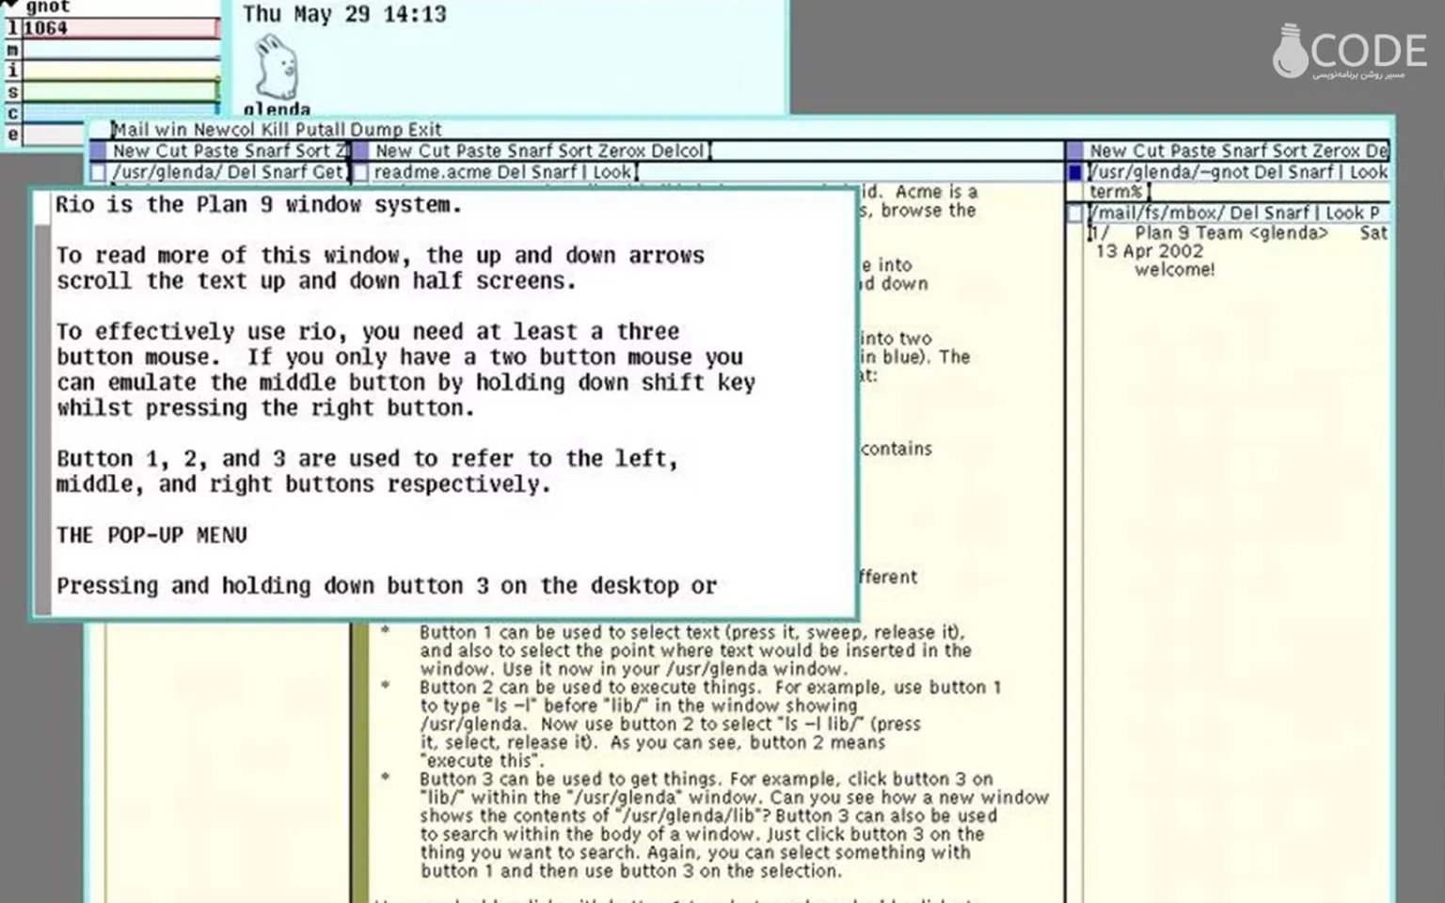Click Get in the /usr/glenda/ window tag
Viewport: 1445px width, 903px height.
click(327, 172)
